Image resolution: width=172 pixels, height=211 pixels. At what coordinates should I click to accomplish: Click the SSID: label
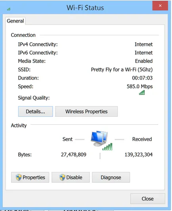click(24, 70)
